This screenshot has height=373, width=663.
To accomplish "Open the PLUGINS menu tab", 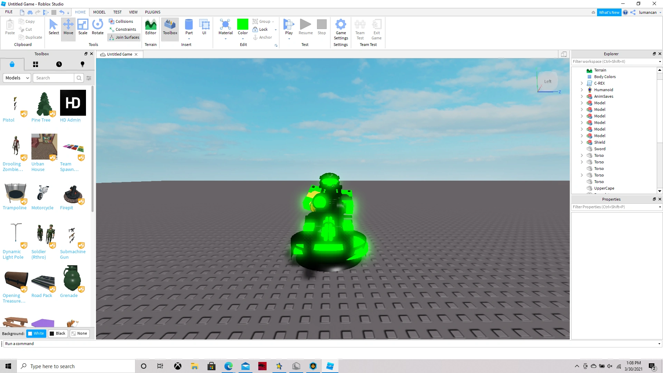I will tap(153, 12).
